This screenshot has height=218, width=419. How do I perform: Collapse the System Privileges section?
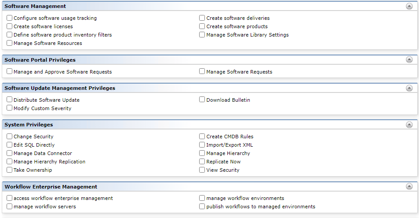coord(409,124)
